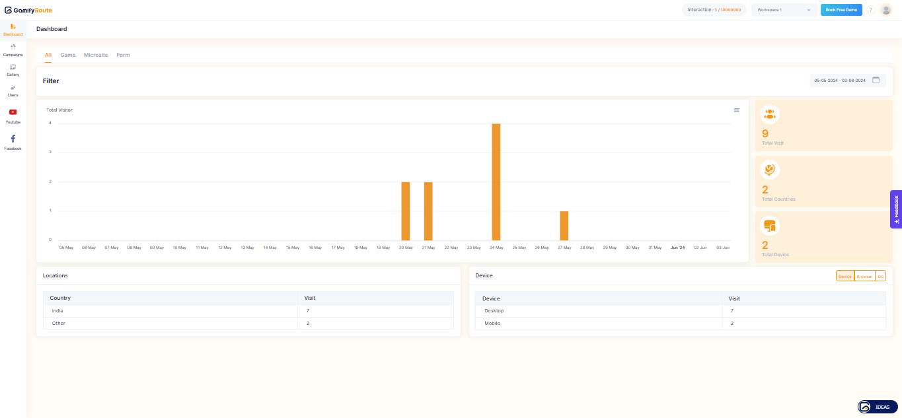Open the Facebook sidebar icon

[x=13, y=139]
